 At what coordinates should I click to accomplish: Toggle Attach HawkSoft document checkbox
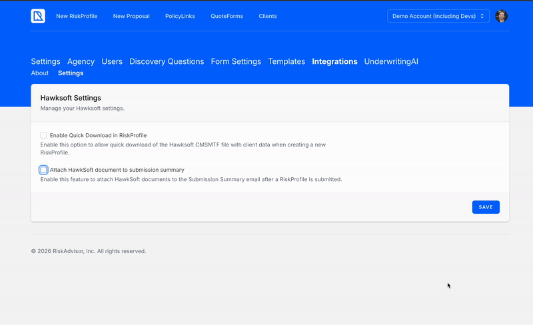[x=43, y=170]
